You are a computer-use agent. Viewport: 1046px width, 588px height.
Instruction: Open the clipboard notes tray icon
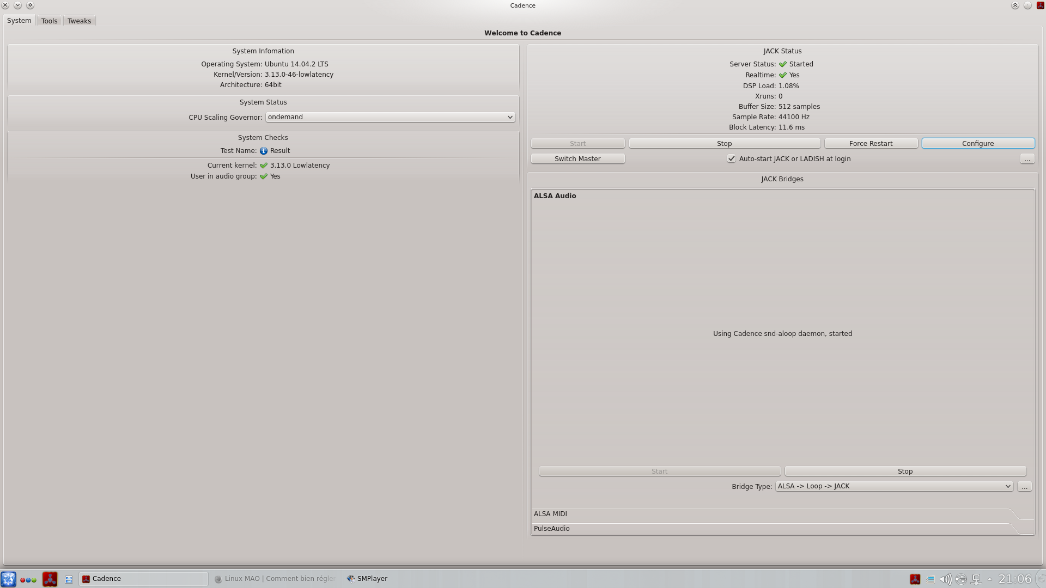click(930, 579)
